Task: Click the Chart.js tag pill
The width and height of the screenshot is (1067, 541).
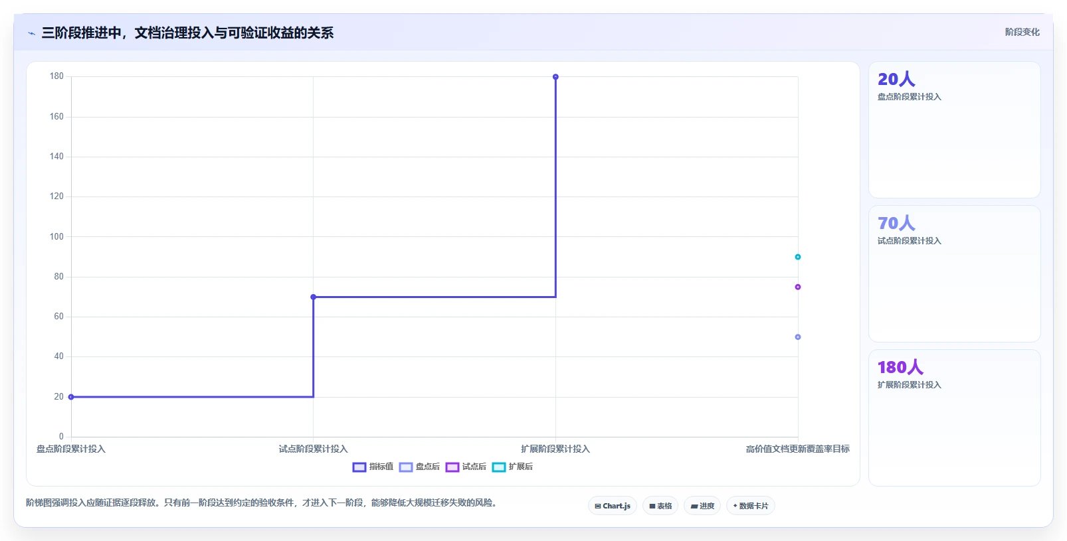Action: 613,506
